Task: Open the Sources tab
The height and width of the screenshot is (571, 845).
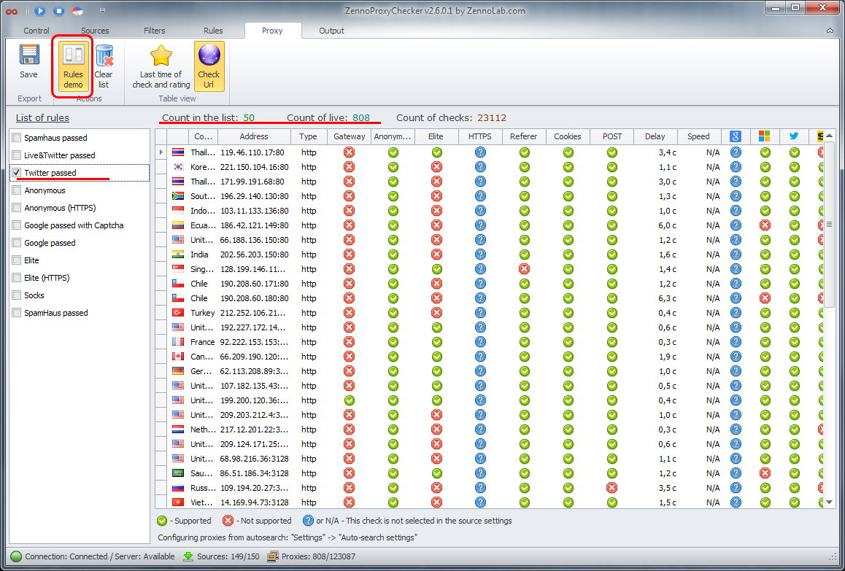Action: 96,31
